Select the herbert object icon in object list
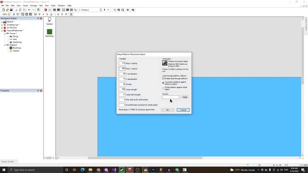This screenshot has width=308, height=173. pyautogui.click(x=50, y=20)
